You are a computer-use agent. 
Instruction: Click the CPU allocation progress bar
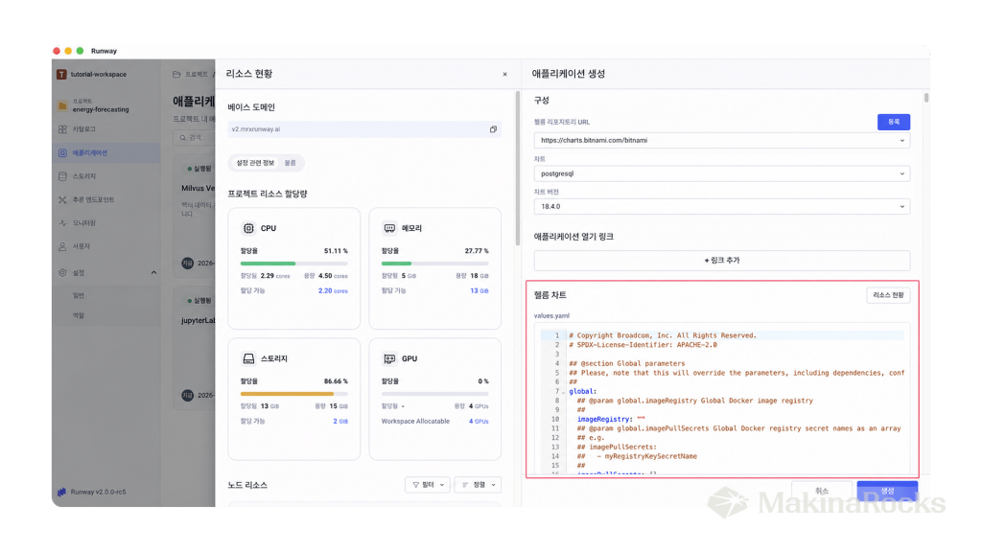point(293,264)
